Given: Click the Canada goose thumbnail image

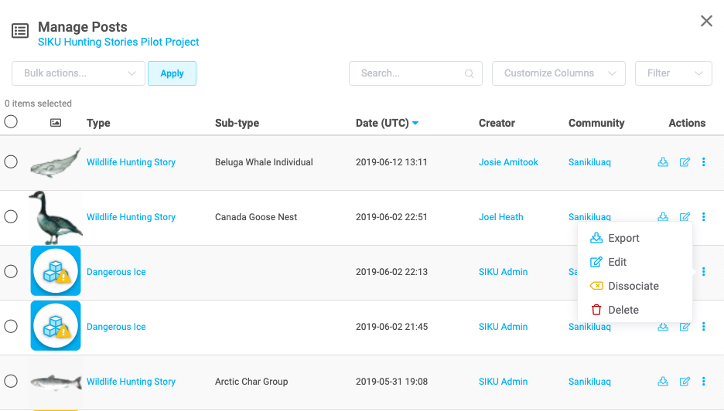Looking at the screenshot, I should [54, 217].
